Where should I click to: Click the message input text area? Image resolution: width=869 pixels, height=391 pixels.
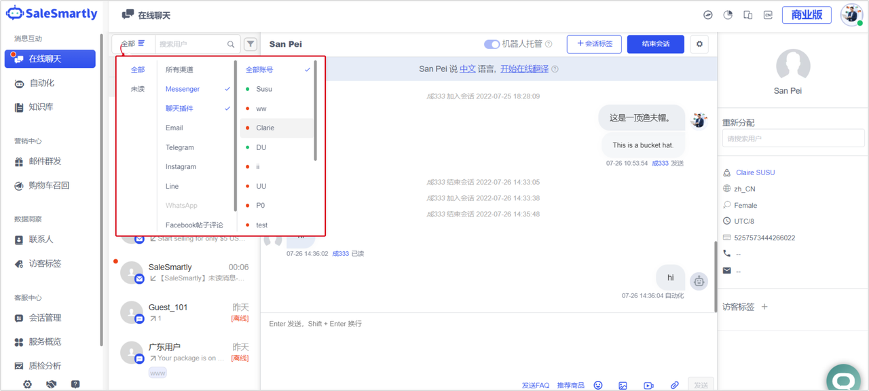489,346
